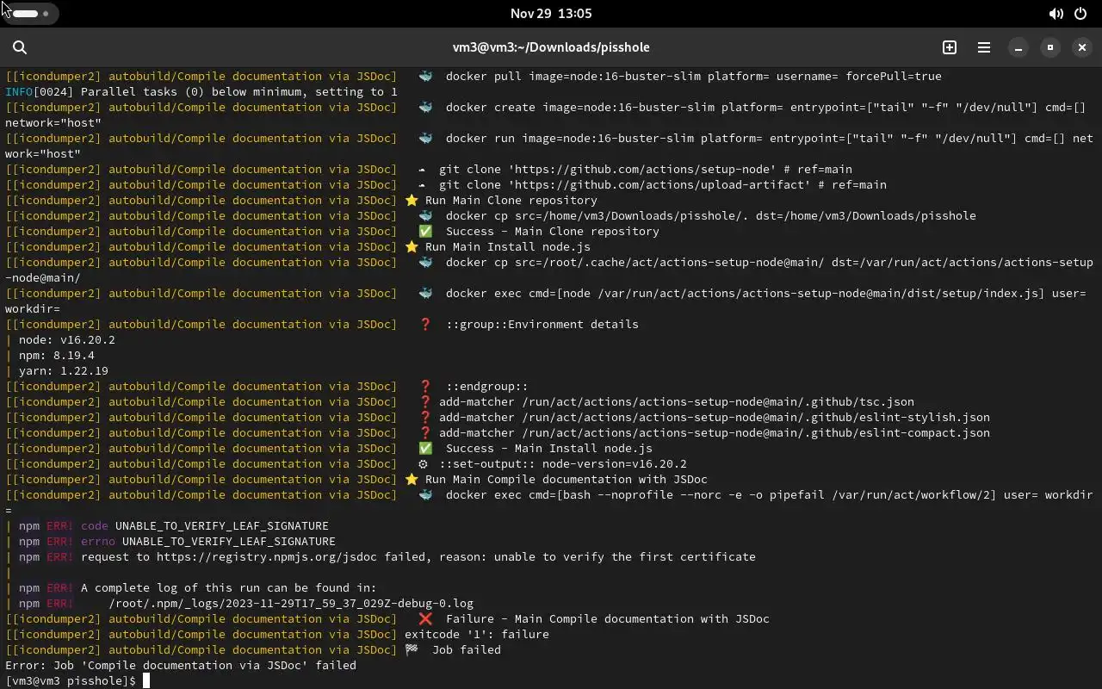Minimize the terminal window
This screenshot has height=689, width=1102.
(x=1018, y=47)
